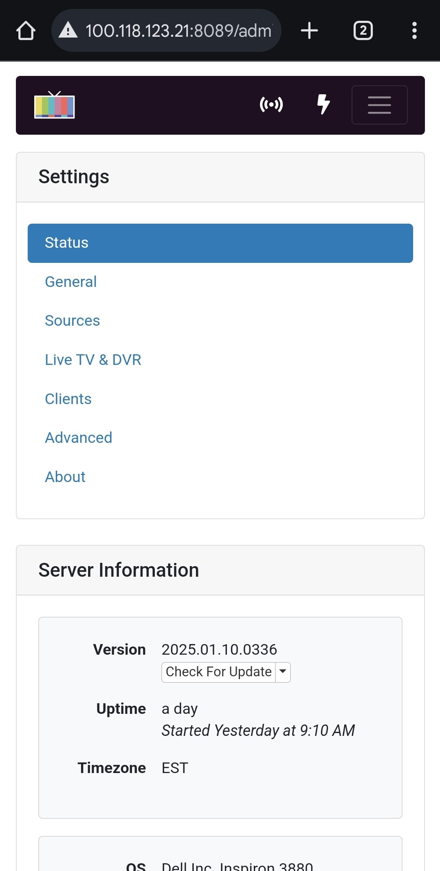This screenshot has height=871, width=440.
Task: Go to Live TV & DVR settings
Action: point(93,360)
